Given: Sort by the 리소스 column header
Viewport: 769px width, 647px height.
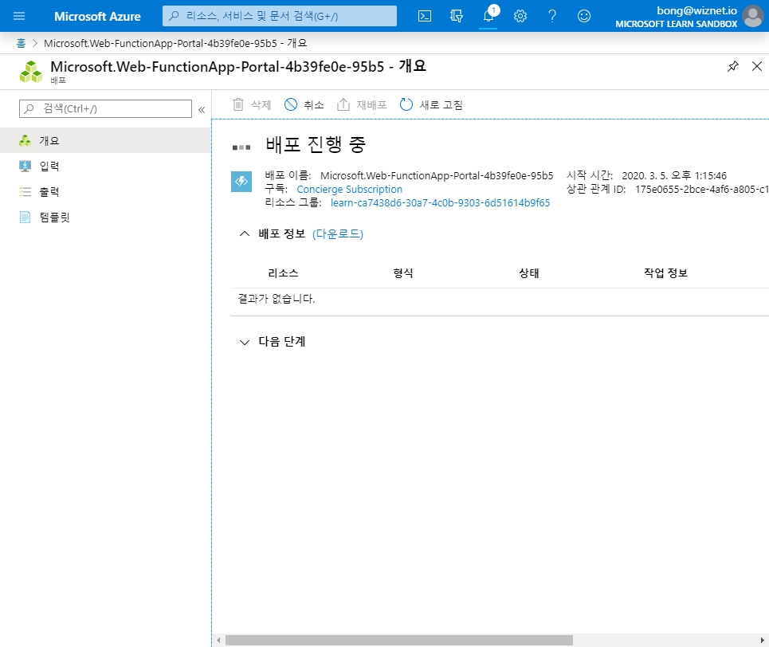Looking at the screenshot, I should point(283,273).
